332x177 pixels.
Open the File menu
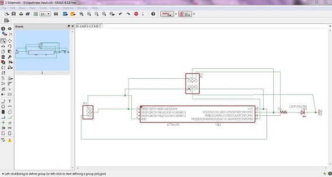point(4,8)
